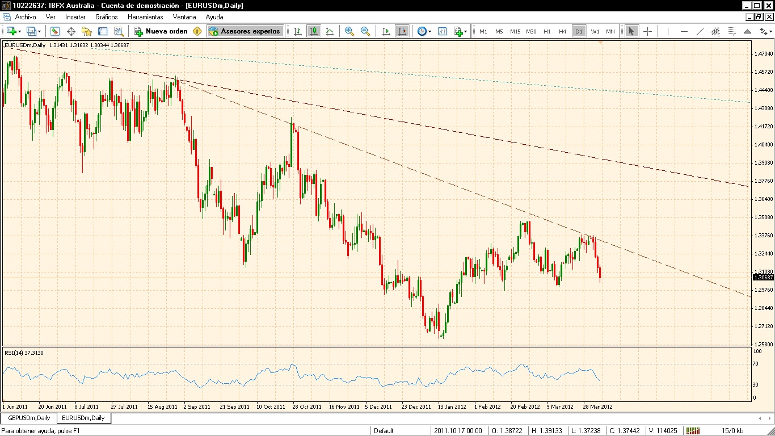
Task: Zoom in on the chart
Action: coord(349,31)
